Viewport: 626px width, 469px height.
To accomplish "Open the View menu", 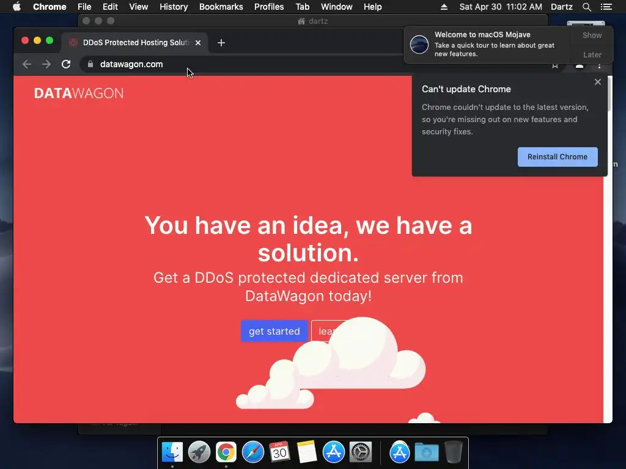I will tap(139, 7).
